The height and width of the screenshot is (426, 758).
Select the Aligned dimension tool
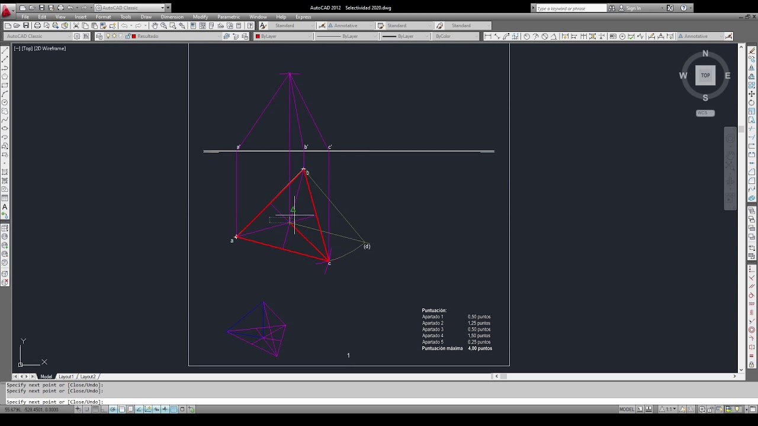[497, 36]
